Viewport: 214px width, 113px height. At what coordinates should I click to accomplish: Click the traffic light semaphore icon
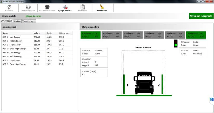(x=176, y=44)
